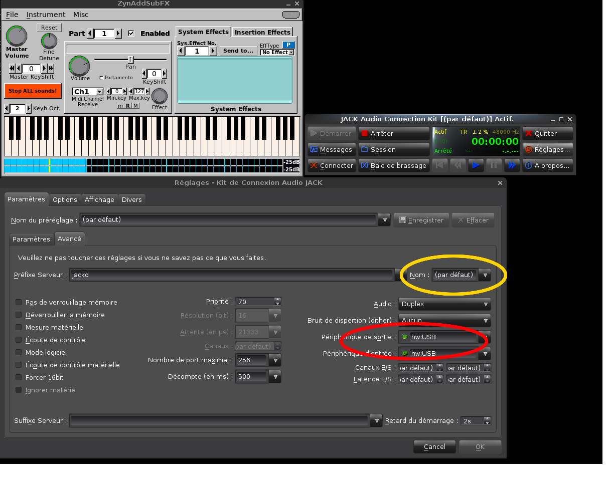Open the Bruit de dispertion dropdown
The image size is (610, 481).
click(x=444, y=320)
